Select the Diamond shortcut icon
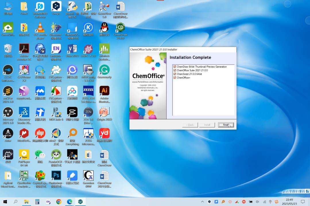This screenshot has height=206, width=310. pyautogui.click(x=56, y=31)
